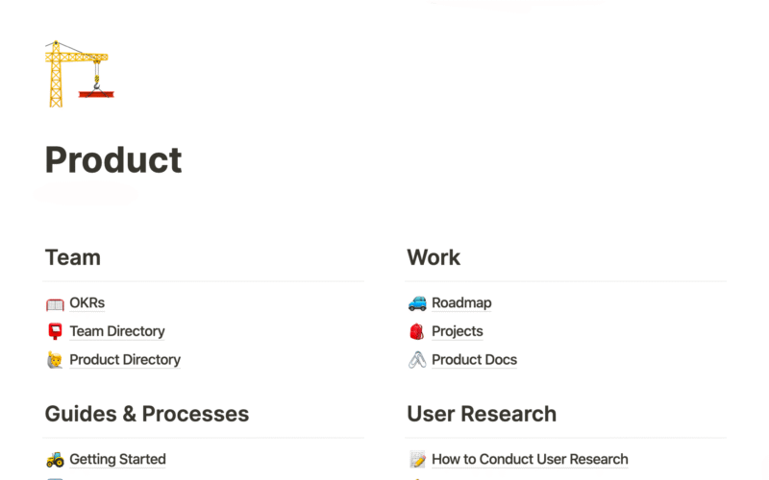769x480 pixels.
Task: Open the Product Docs link
Action: [x=474, y=360]
